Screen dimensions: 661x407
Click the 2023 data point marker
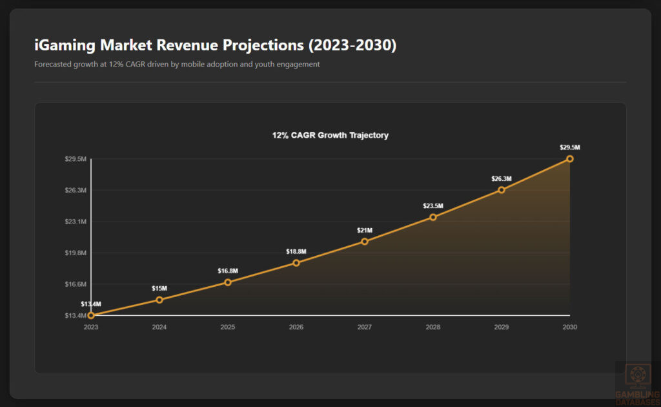(x=91, y=315)
